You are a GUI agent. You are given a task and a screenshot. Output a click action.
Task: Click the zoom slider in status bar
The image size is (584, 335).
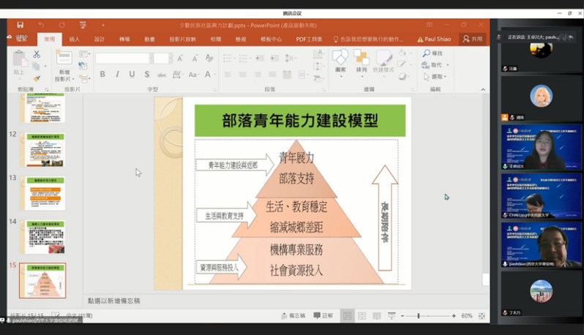pos(419,315)
